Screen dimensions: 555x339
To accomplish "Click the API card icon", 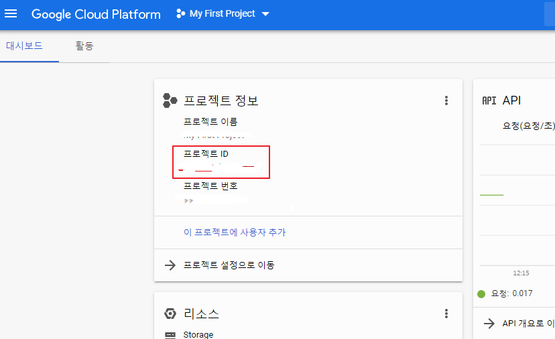I will tap(489, 100).
